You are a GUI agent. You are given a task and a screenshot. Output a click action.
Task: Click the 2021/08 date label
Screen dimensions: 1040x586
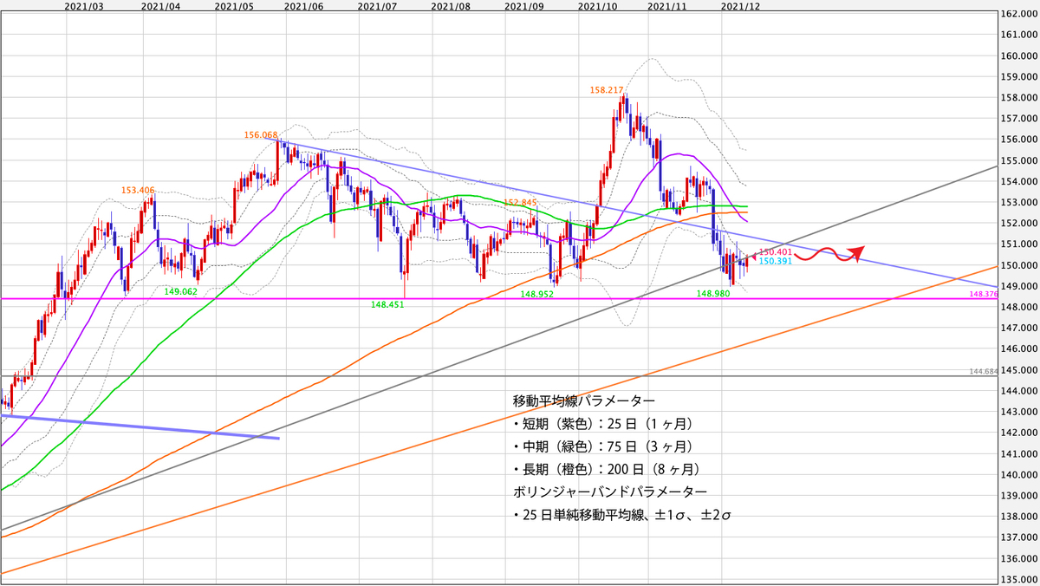point(450,5)
